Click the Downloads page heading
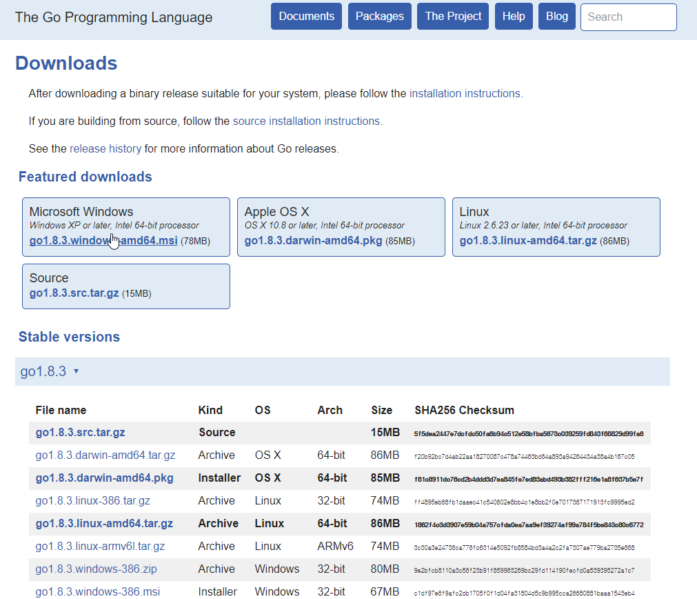Image resolution: width=697 pixels, height=599 pixels. 65,63
